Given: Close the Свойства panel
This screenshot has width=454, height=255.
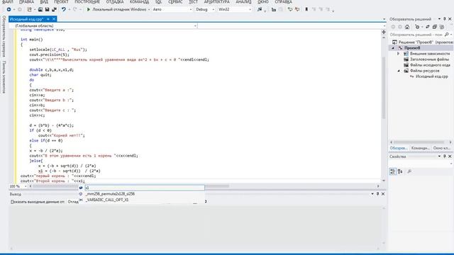Looking at the screenshot, I should point(450,157).
